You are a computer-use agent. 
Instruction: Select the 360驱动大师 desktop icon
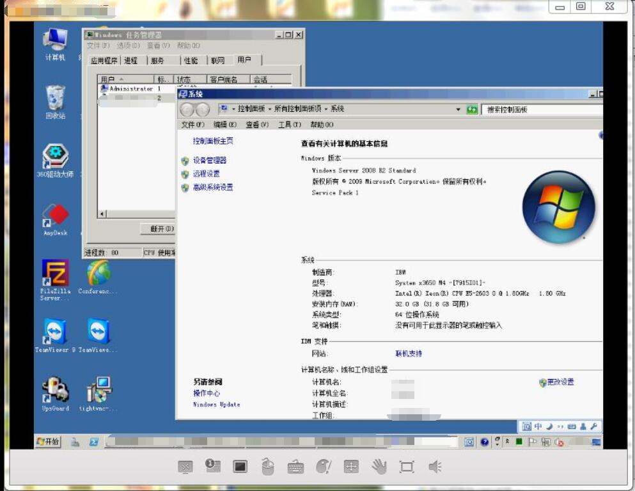point(55,160)
